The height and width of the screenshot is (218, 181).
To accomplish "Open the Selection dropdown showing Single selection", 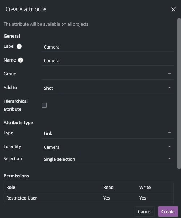I will pos(108,159).
